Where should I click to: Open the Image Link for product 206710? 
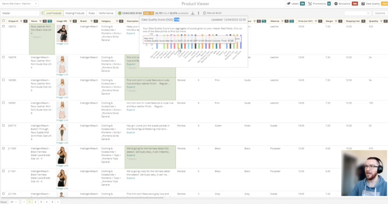click(62, 143)
